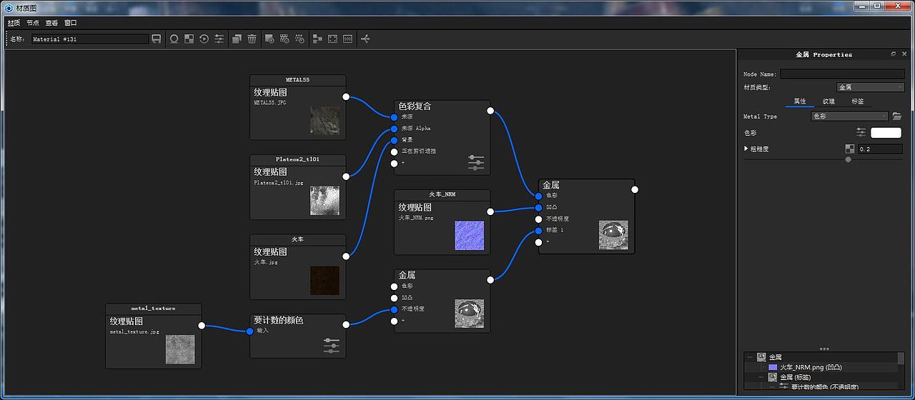Select the METAL55 node title
The image size is (915, 400).
pos(297,80)
